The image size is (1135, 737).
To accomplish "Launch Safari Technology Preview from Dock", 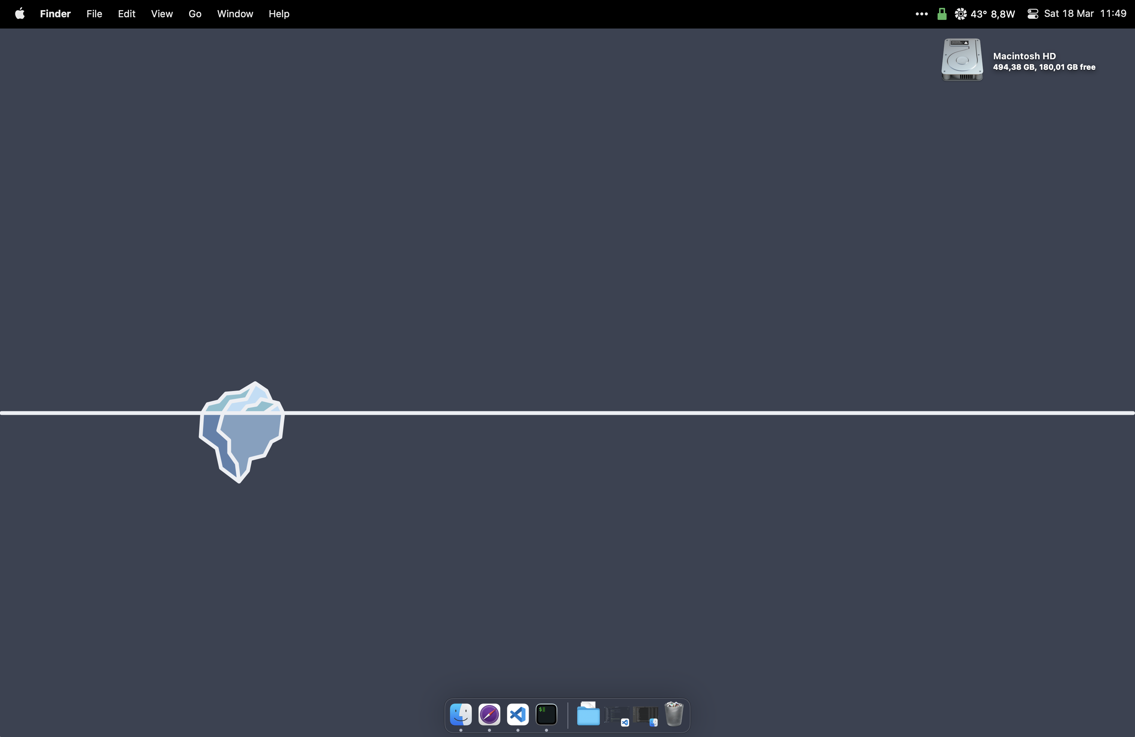I will (x=489, y=714).
